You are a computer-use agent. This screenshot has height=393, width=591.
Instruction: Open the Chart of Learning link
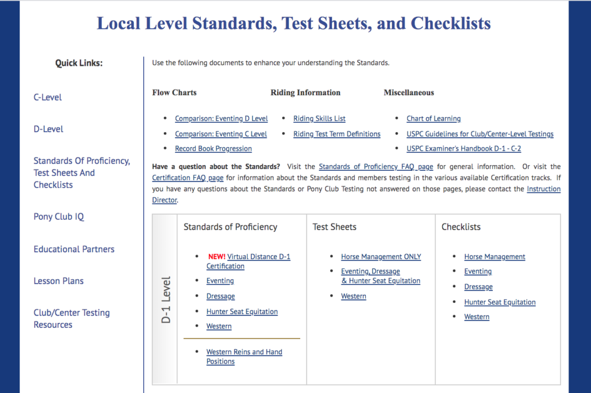coord(433,118)
